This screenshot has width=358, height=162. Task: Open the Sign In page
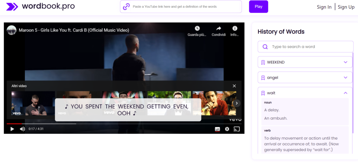324,7
